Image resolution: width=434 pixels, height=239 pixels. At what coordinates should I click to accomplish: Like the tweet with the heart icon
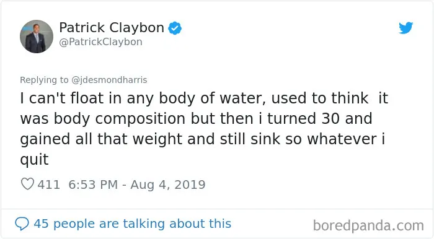[x=28, y=184]
